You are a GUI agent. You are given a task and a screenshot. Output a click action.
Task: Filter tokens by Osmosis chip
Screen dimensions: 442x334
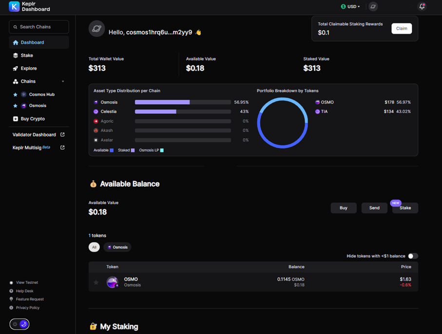(x=117, y=247)
